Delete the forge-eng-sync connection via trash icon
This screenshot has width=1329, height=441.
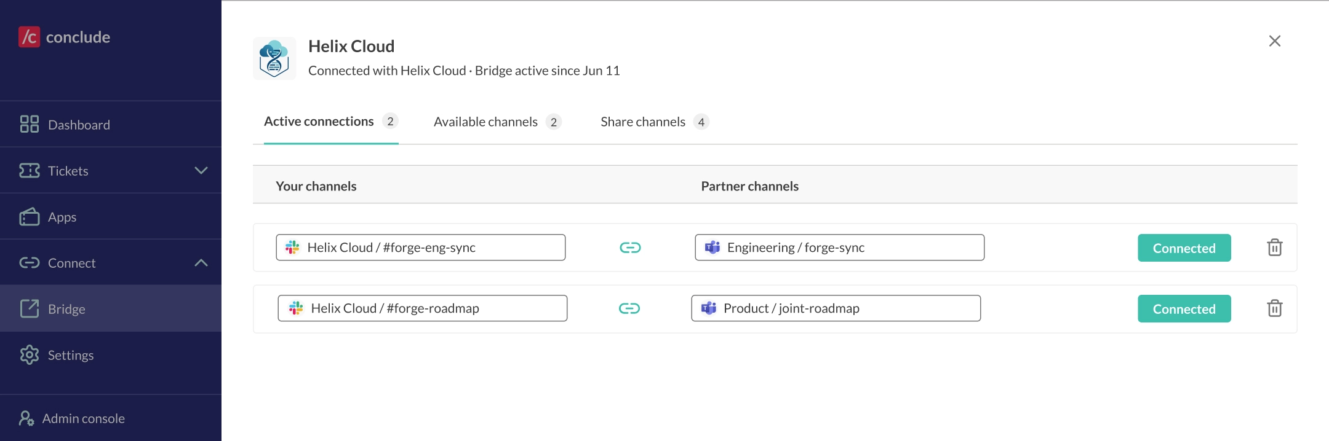tap(1275, 248)
